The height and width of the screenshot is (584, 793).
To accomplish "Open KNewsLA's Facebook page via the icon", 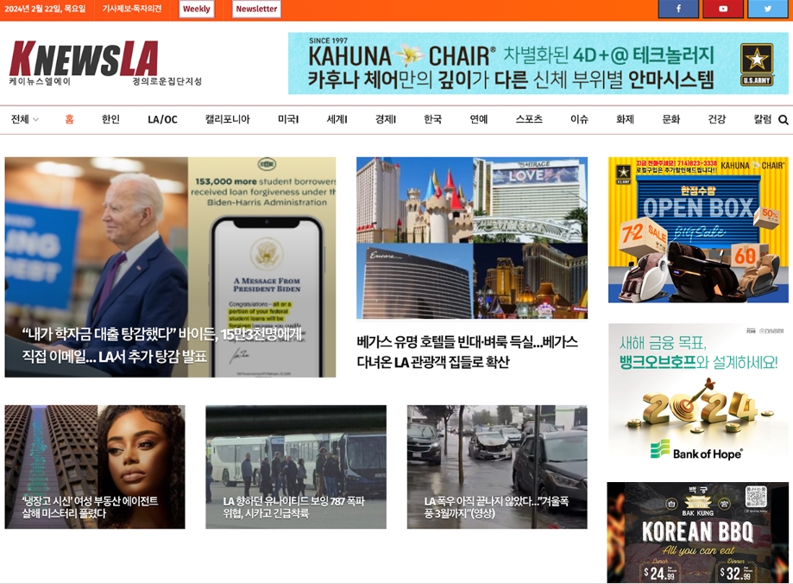I will tap(678, 9).
